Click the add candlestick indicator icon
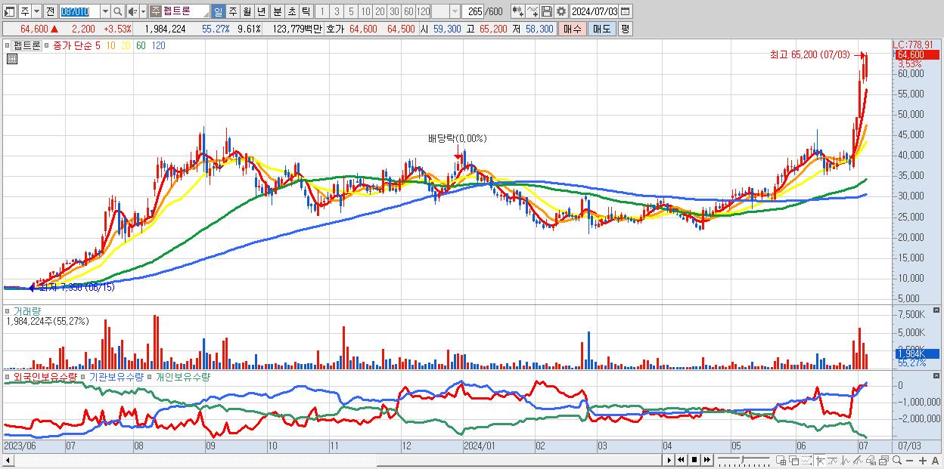Screen dimensions: 944x469 (x=518, y=11)
